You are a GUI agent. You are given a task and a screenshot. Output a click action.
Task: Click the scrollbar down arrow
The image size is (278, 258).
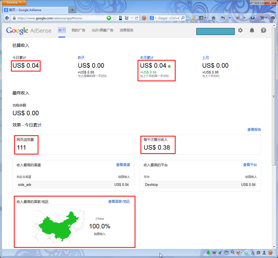[274, 247]
